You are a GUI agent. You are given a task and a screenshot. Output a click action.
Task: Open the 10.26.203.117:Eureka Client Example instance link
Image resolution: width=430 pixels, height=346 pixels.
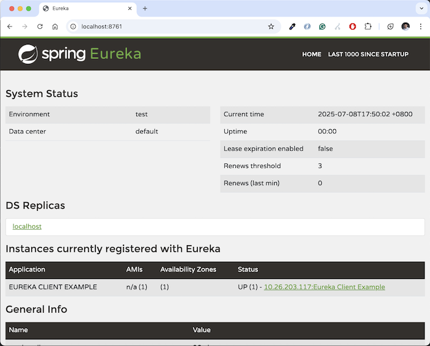pyautogui.click(x=324, y=287)
